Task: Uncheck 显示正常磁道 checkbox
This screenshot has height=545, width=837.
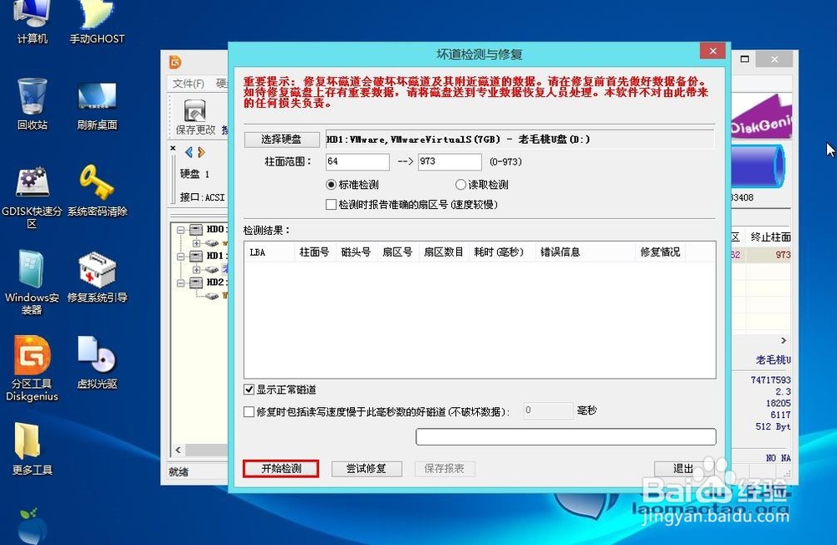Action: point(249,390)
